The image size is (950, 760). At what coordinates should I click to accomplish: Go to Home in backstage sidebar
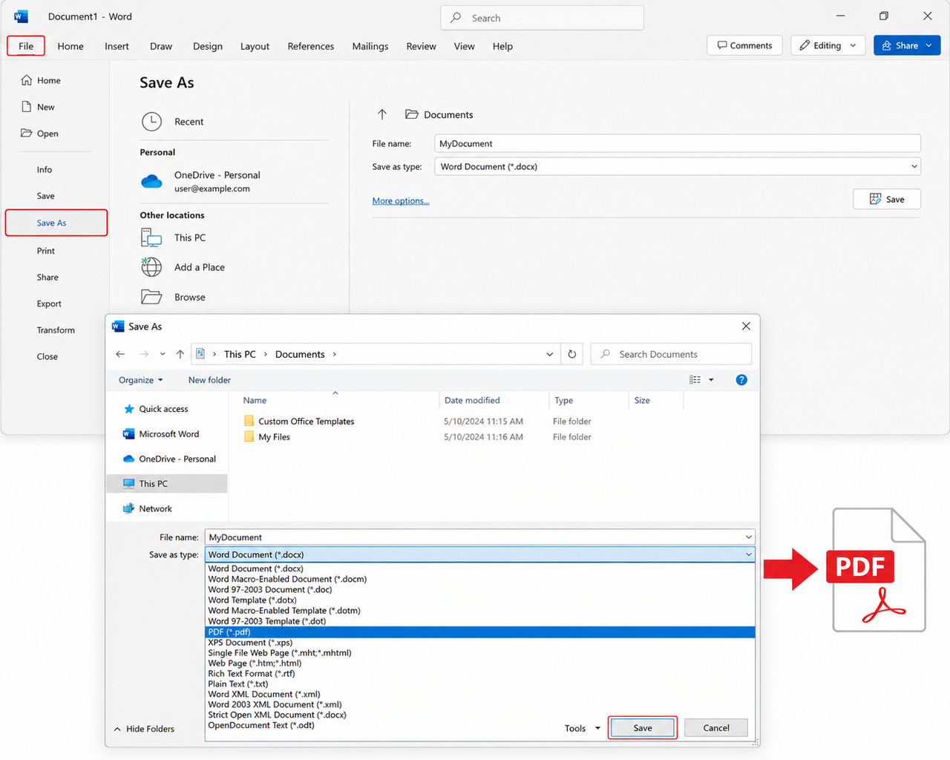[42, 80]
